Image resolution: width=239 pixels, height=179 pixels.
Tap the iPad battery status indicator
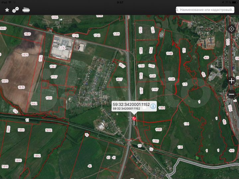(233, 2)
